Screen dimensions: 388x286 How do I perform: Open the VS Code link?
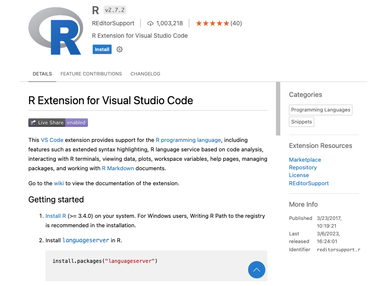[52, 140]
